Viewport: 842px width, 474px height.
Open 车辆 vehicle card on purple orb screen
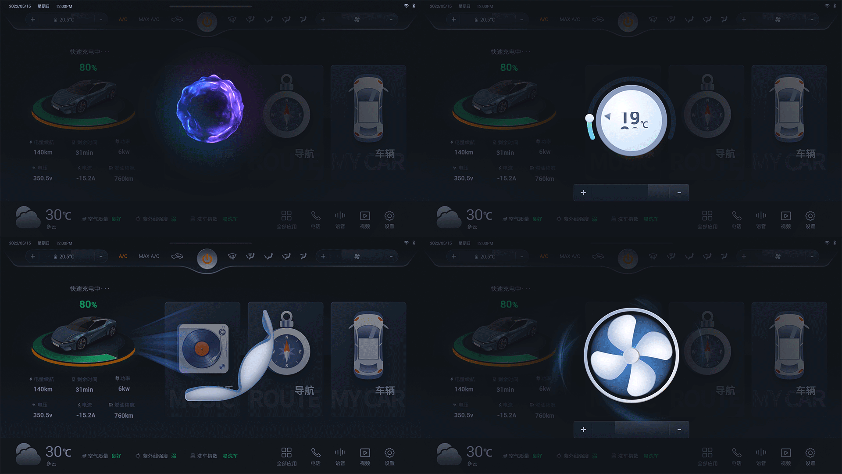[x=368, y=122]
